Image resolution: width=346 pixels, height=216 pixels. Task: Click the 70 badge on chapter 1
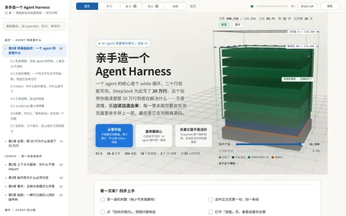61,141
